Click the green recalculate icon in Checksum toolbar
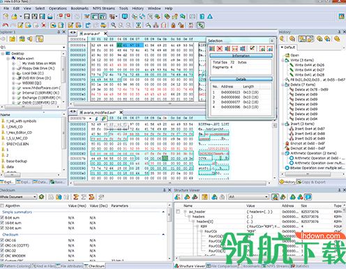The image size is (346, 269). coord(42,197)
